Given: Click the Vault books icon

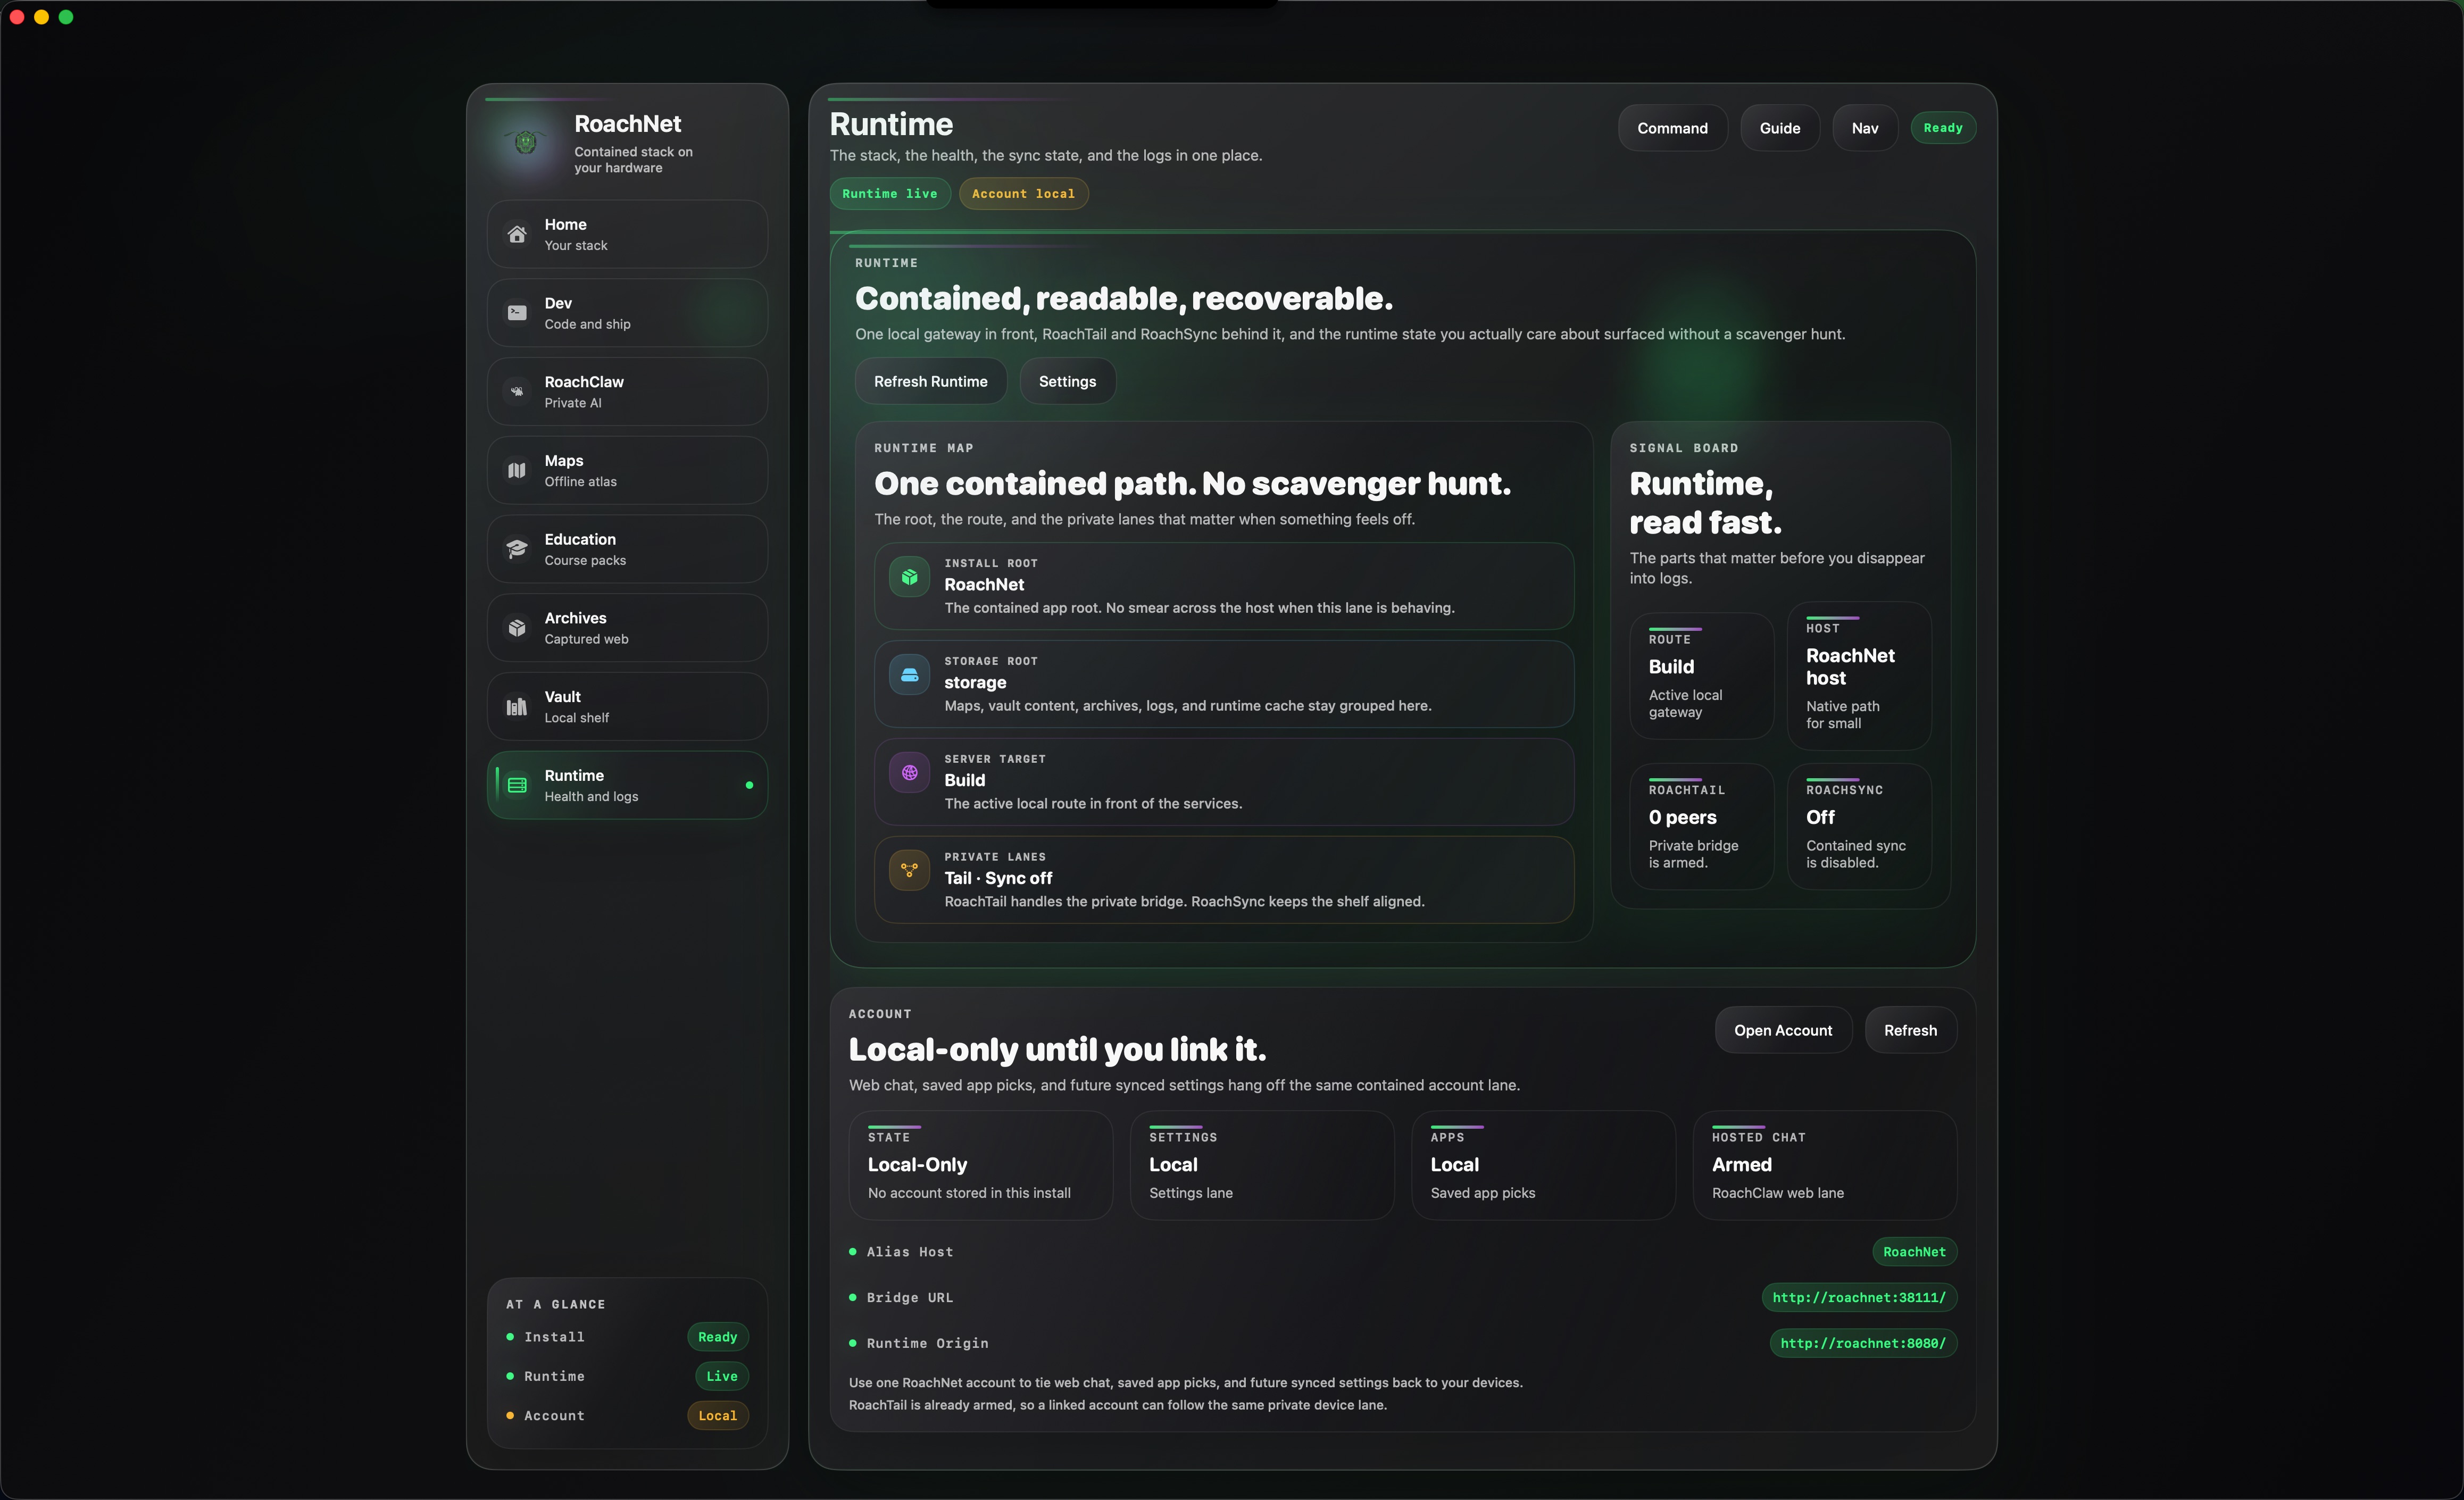Looking at the screenshot, I should (517, 707).
